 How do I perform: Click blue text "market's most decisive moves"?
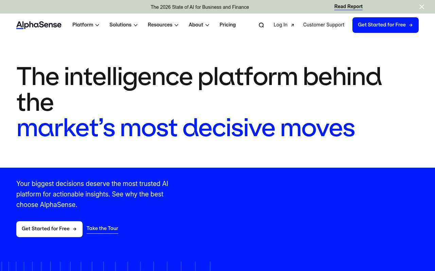click(x=186, y=128)
